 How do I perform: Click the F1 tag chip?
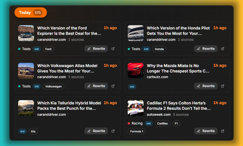pyautogui.click(x=176, y=123)
